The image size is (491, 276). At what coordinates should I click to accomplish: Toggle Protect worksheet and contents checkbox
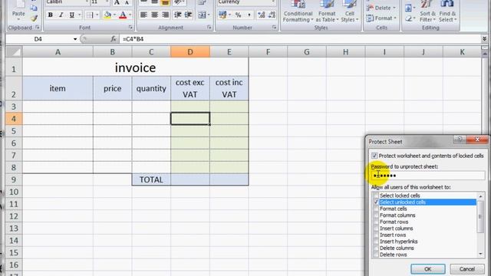click(x=374, y=156)
